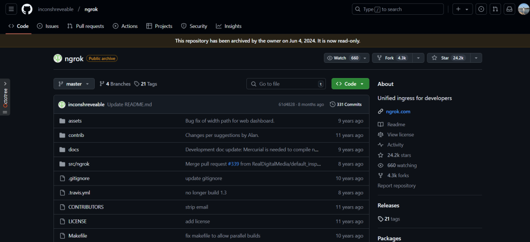Click the CONTRIBUTORS file icon
530x242 pixels.
62,207
